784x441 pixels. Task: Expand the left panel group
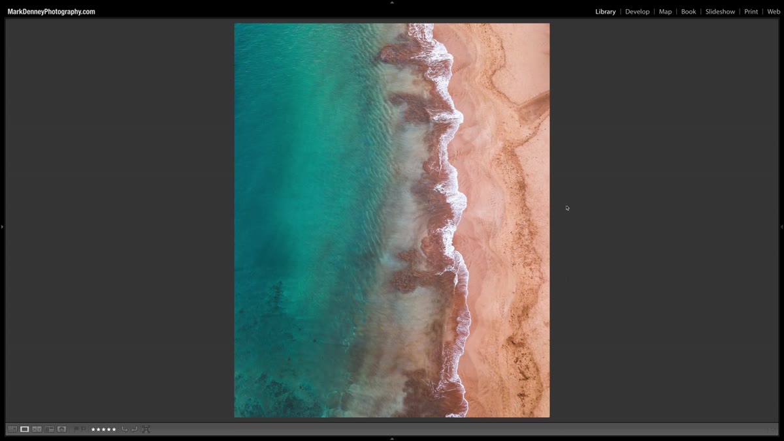[2, 226]
